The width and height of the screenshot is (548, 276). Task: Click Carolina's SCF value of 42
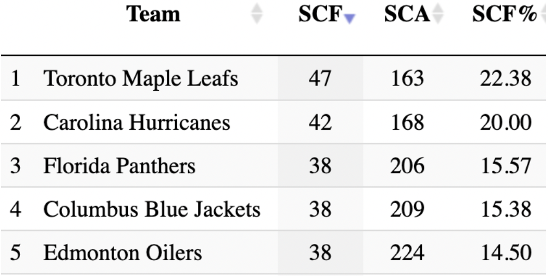(320, 123)
